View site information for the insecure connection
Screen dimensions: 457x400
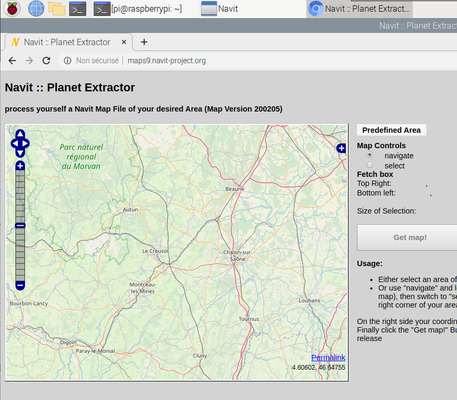pos(68,61)
